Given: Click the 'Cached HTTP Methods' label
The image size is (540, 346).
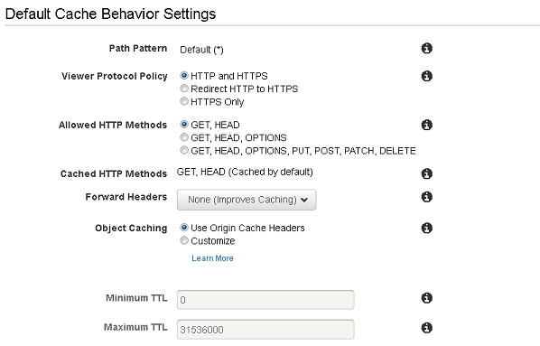Looking at the screenshot, I should pos(114,173).
